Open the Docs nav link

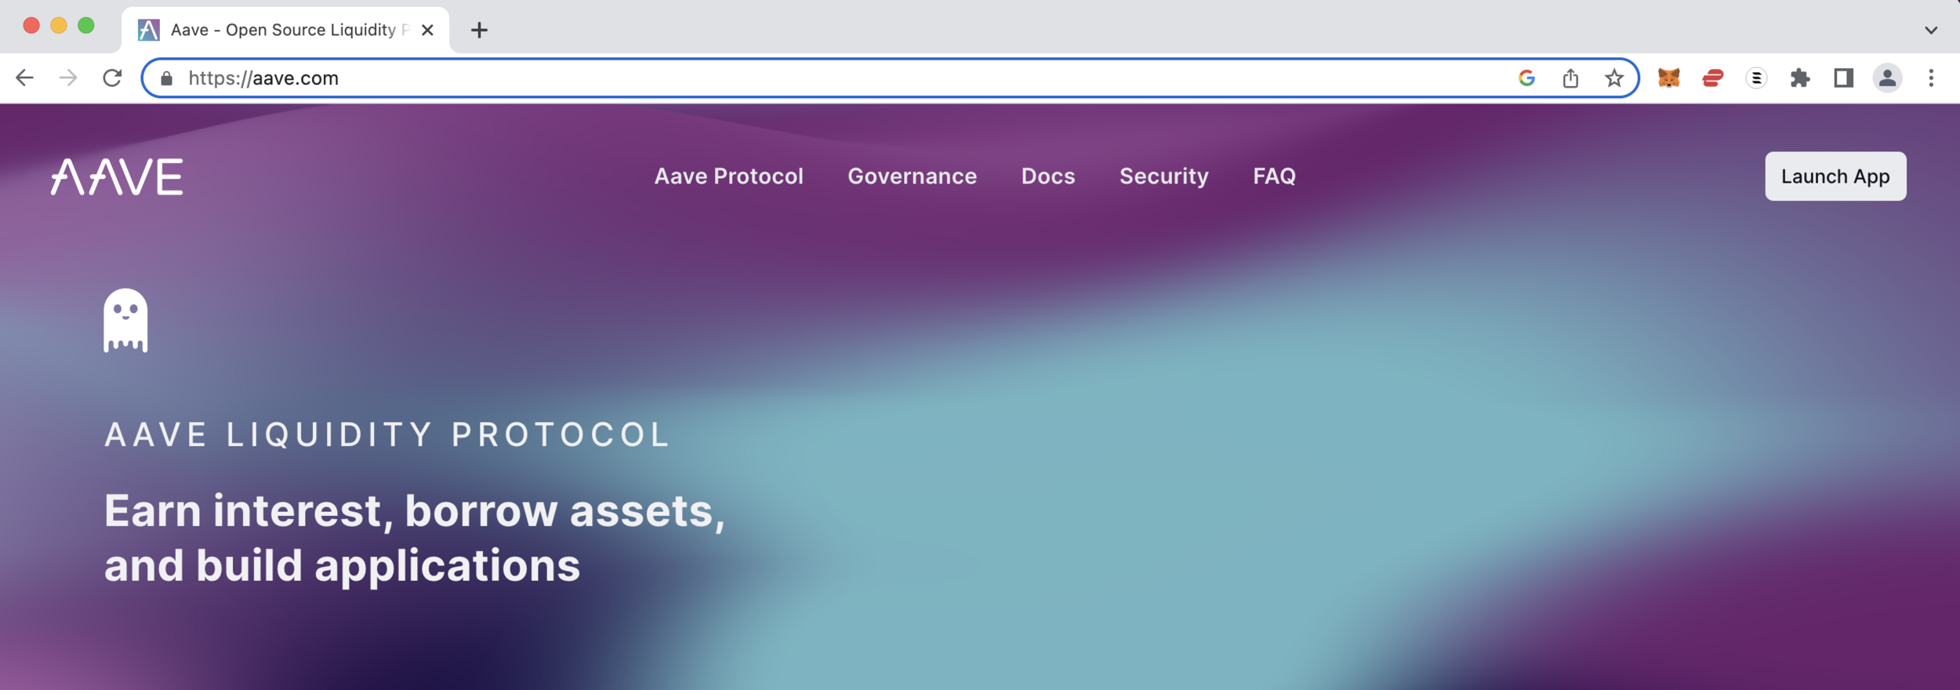pyautogui.click(x=1048, y=176)
